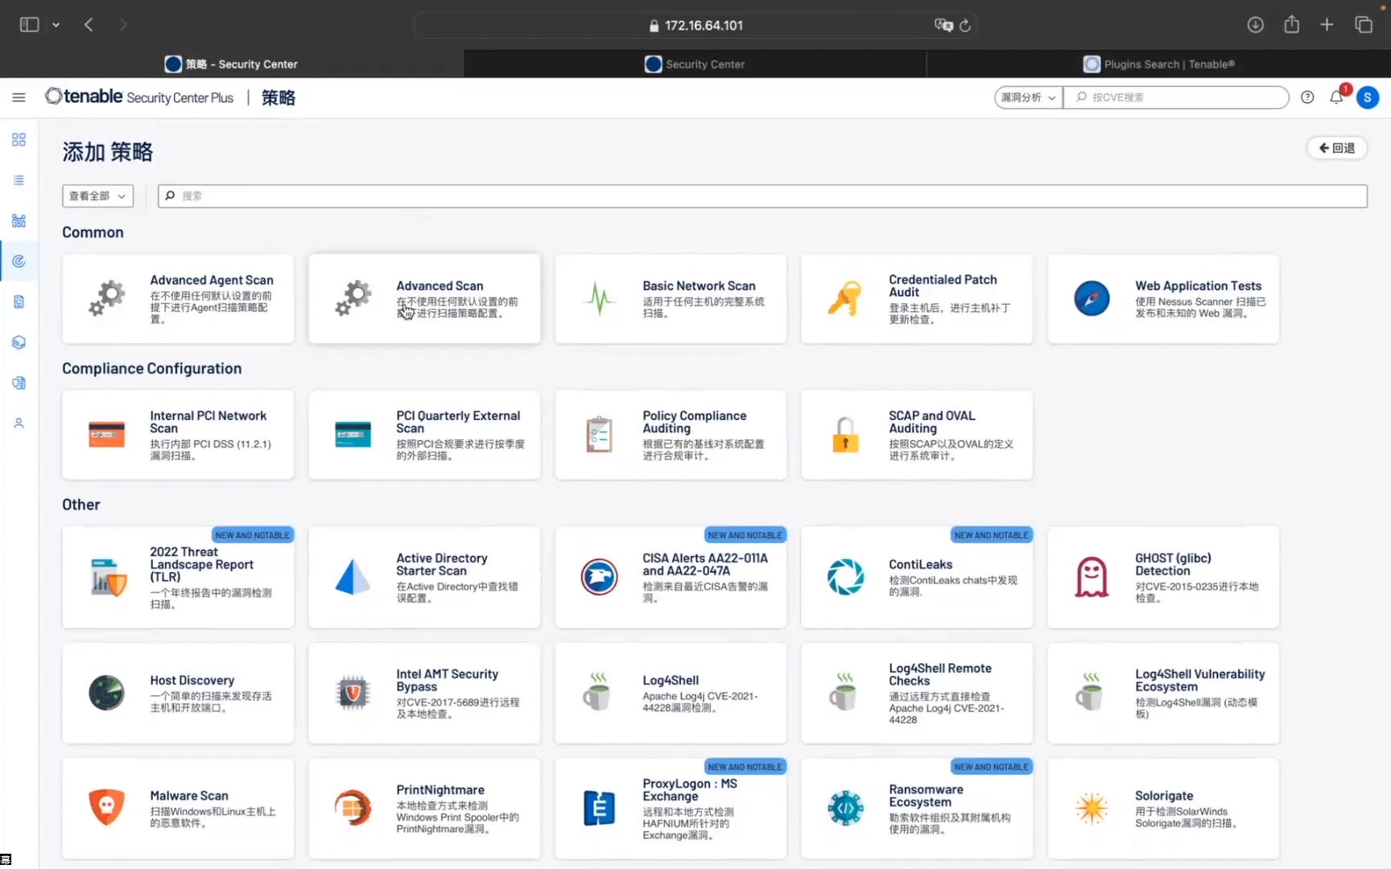Open the user icon in left sidebar

[x=19, y=423]
